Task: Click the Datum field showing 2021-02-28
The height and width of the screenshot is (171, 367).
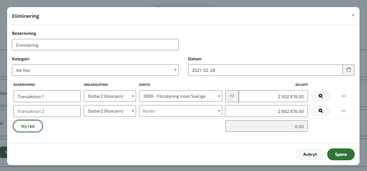Action: 265,70
